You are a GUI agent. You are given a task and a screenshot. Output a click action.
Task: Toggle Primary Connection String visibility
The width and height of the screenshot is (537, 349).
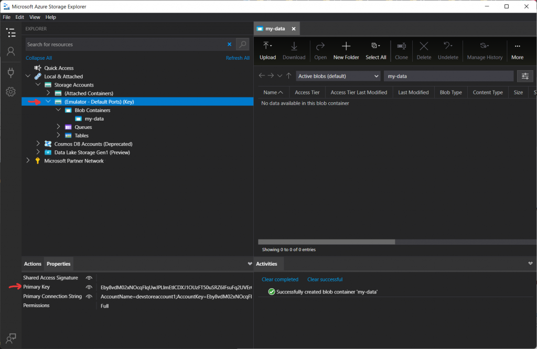click(x=89, y=296)
